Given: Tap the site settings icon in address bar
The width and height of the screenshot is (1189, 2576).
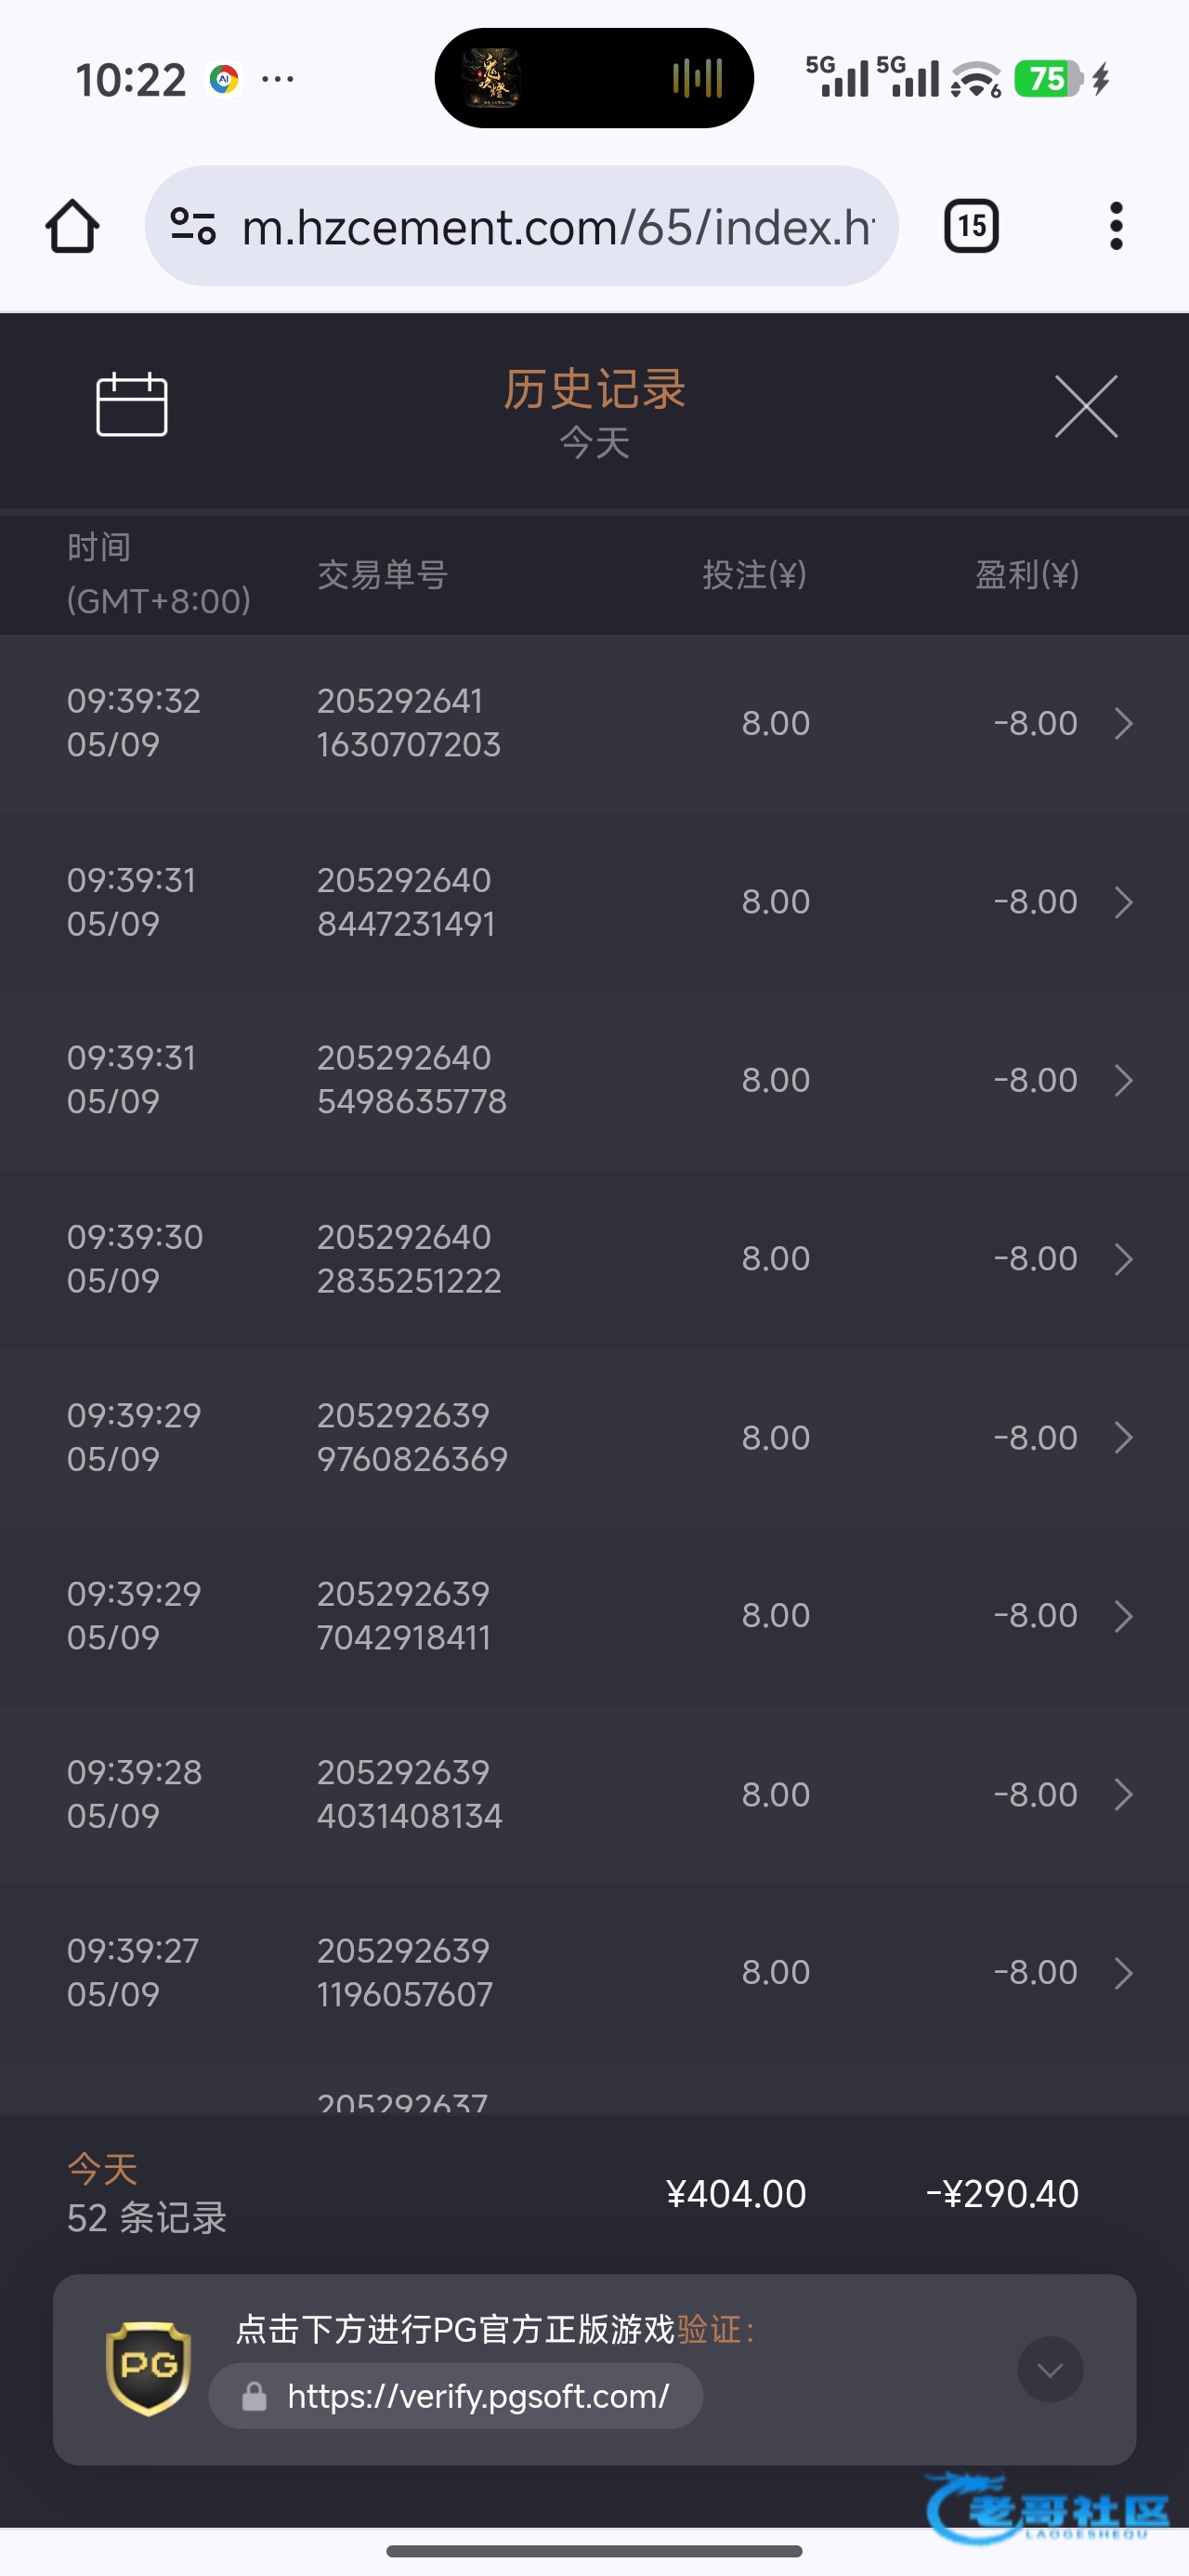Looking at the screenshot, I should (x=193, y=226).
